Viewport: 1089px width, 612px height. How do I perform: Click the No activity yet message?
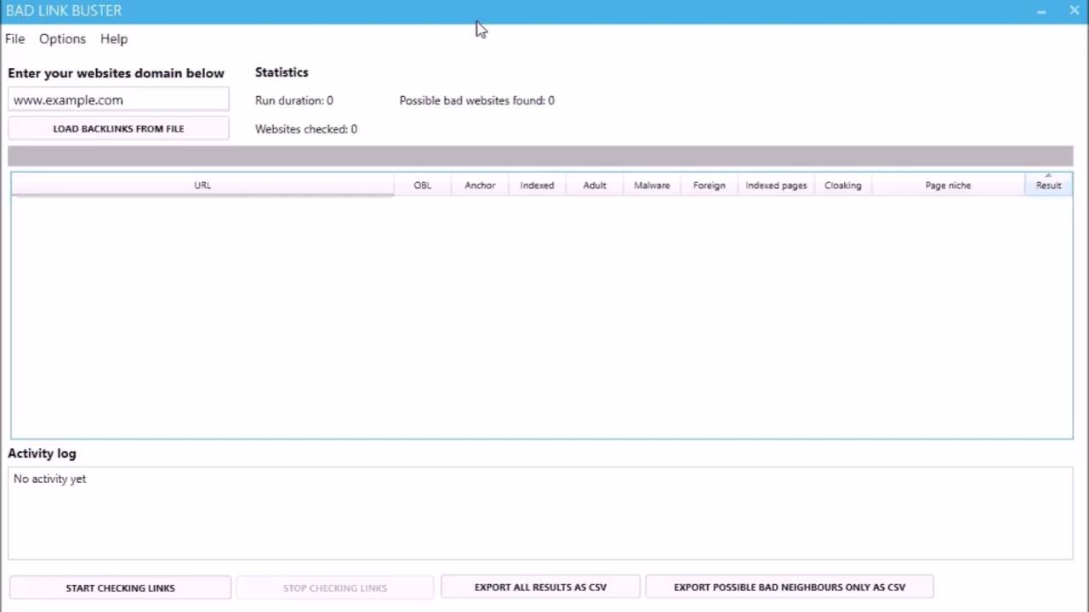pos(49,479)
